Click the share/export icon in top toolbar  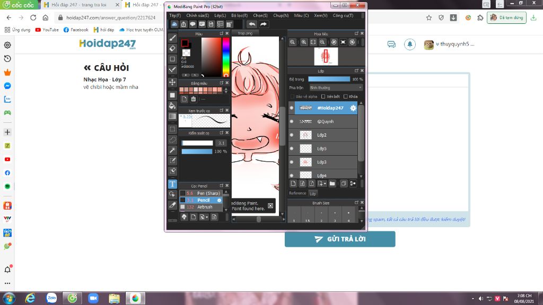click(x=183, y=24)
